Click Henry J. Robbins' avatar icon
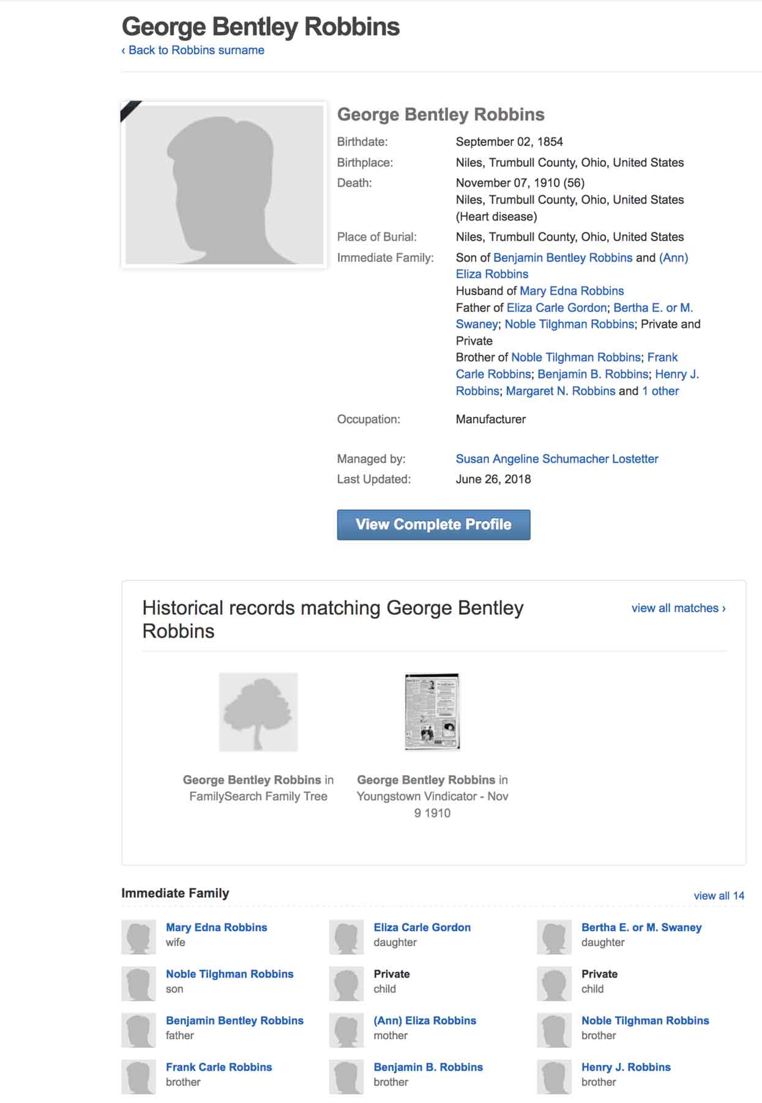Viewport: 762px width, 1103px height. click(555, 1077)
